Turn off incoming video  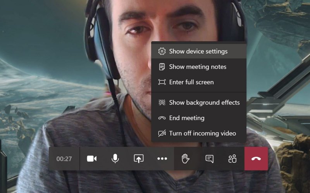(199, 133)
